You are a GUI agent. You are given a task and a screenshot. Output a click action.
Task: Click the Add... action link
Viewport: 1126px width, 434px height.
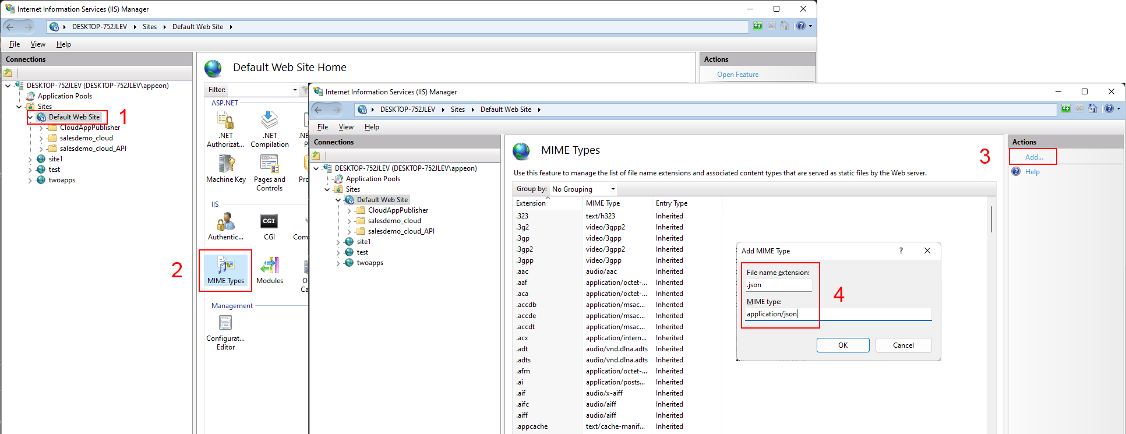[x=1033, y=157]
